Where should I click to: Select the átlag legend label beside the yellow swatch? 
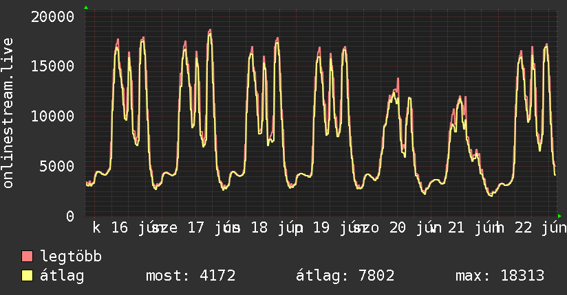62,276
